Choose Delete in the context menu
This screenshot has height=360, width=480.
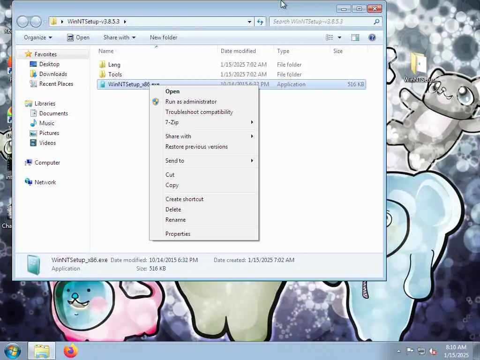click(x=204, y=210)
